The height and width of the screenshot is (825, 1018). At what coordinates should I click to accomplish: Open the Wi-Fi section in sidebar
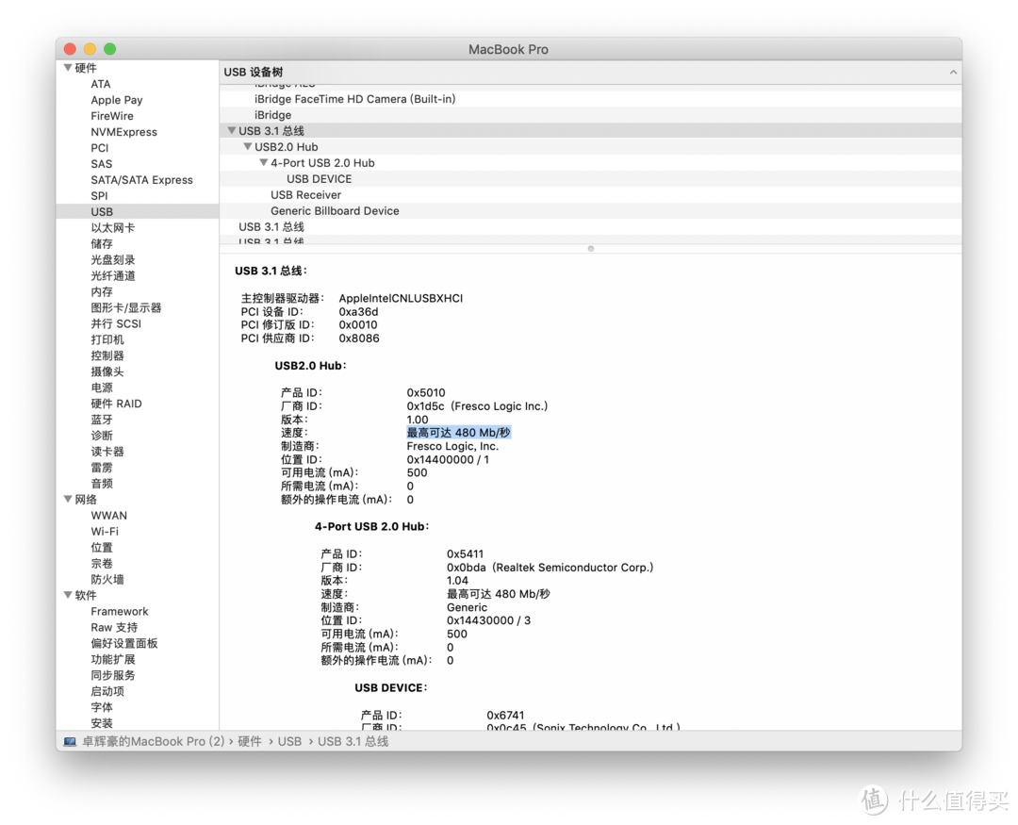pos(105,532)
